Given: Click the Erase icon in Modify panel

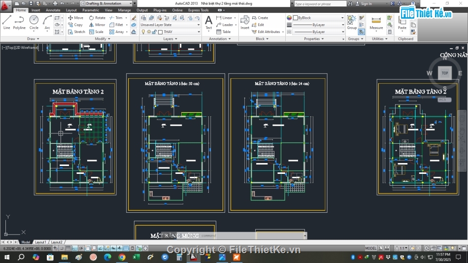Looking at the screenshot, I should point(134,18).
